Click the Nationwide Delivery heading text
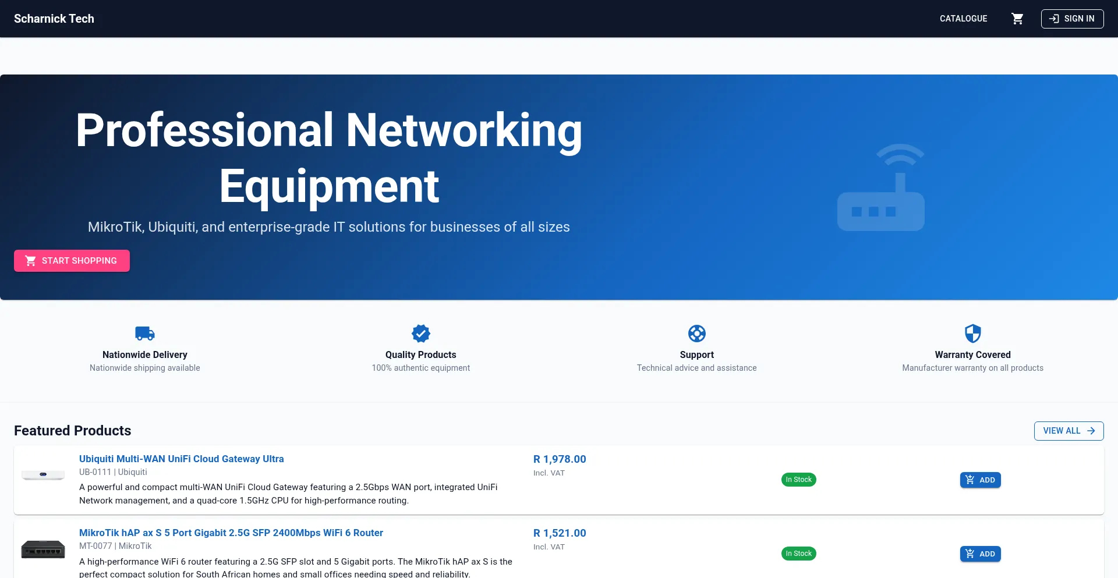Screen dimensions: 1118x578 pyautogui.click(x=145, y=354)
